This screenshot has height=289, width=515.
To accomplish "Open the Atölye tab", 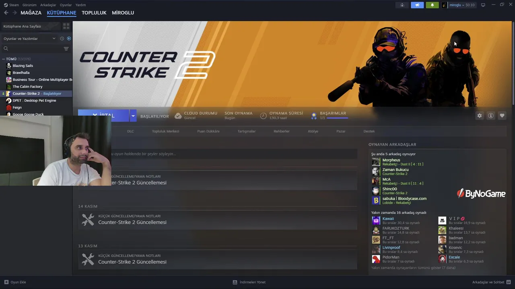I will pos(313,131).
